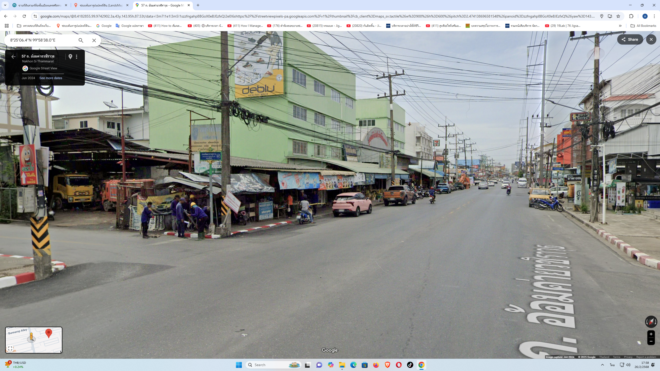The height and width of the screenshot is (371, 660).
Task: Open the clock and date panel
Action: (642, 365)
